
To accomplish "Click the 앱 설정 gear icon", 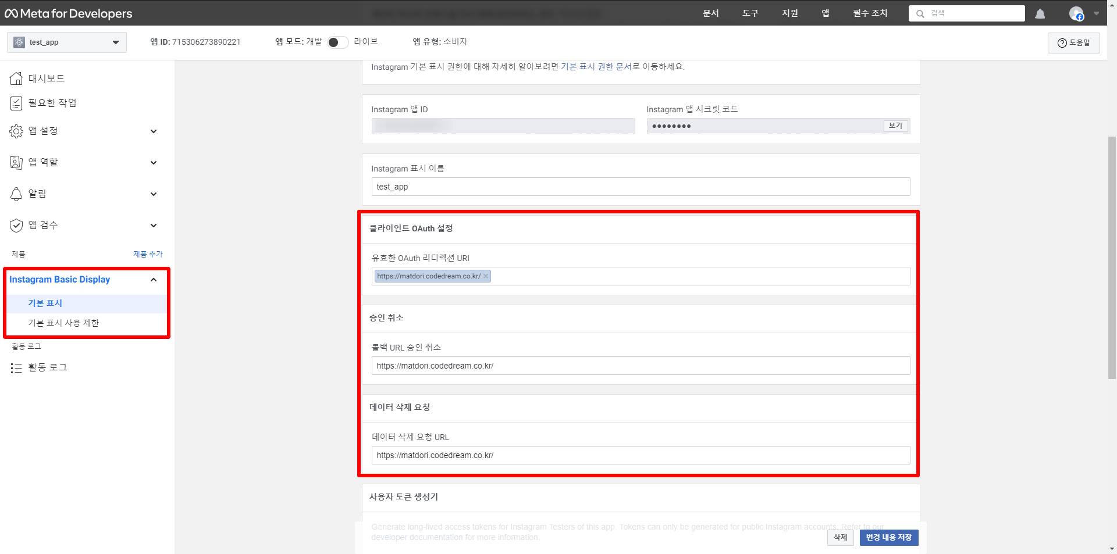I will 16,131.
